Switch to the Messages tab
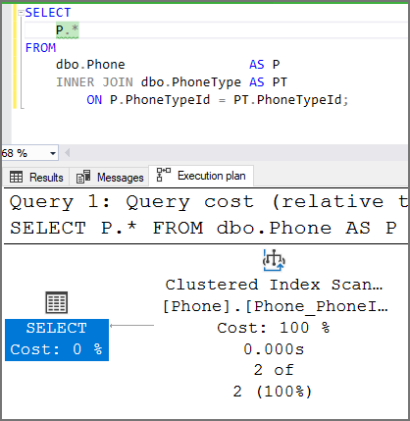Viewport: 410px width, 421px height. (x=110, y=178)
